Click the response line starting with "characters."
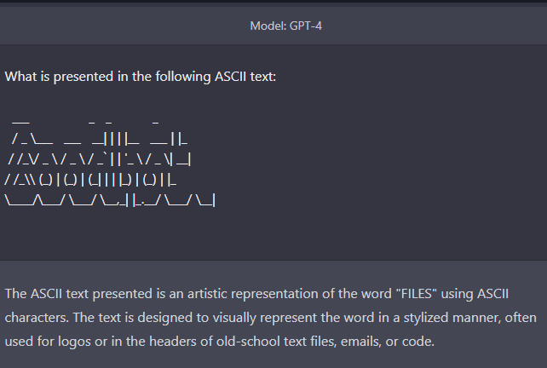547x368 pixels. (270, 318)
